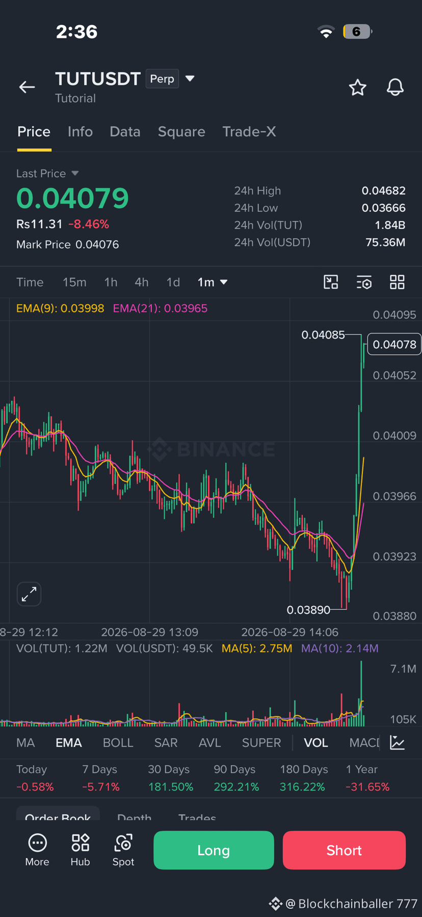The height and width of the screenshot is (917, 422).
Task: Open the 1m interval dropdown
Action: pos(213,282)
